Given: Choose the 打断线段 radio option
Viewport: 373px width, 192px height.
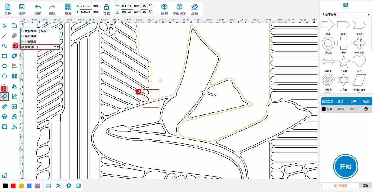Looking at the screenshot, I should (x=23, y=42).
